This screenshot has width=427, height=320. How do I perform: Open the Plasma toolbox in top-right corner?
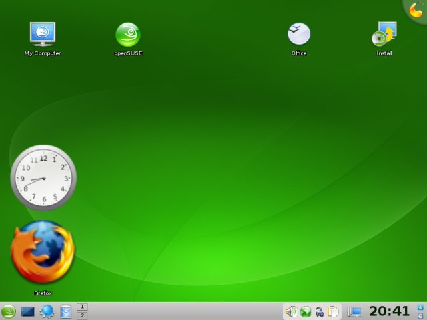tap(416, 11)
